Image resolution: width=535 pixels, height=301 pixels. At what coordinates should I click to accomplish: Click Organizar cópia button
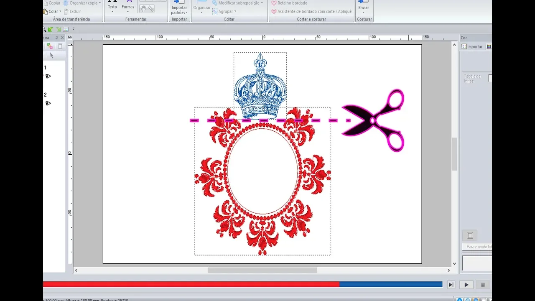80,3
